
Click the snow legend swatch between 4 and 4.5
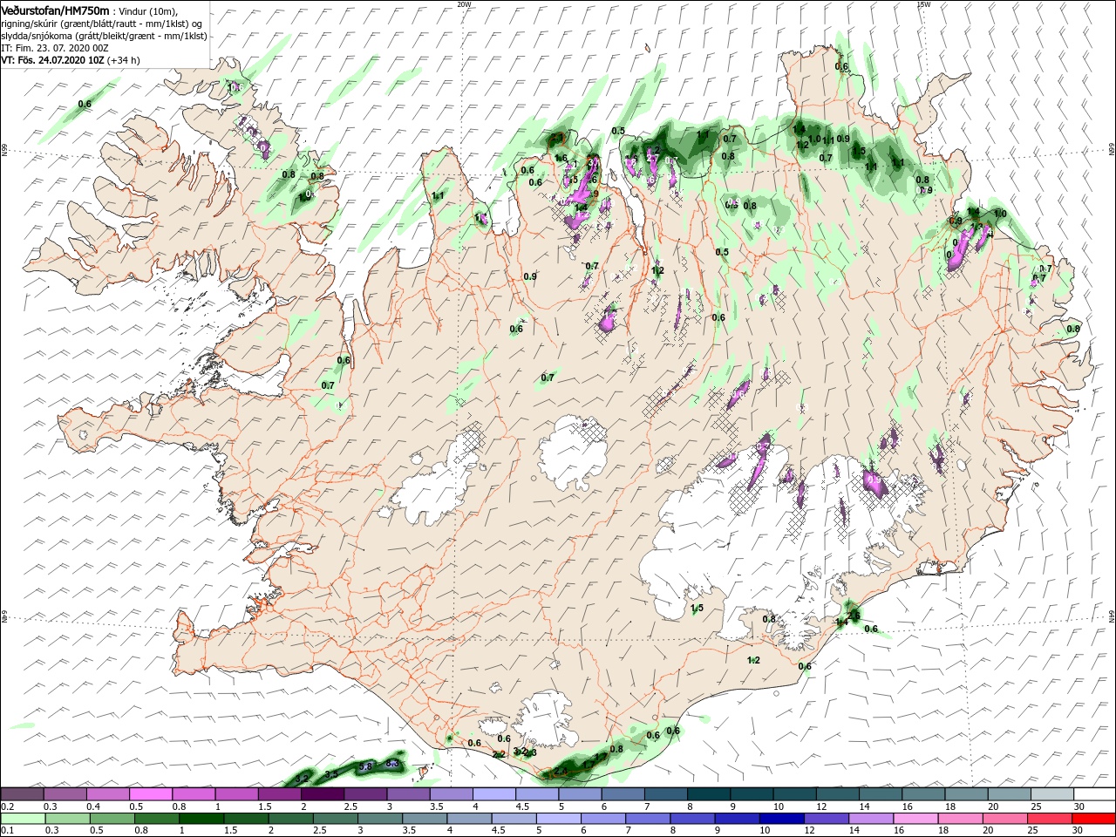(x=494, y=794)
